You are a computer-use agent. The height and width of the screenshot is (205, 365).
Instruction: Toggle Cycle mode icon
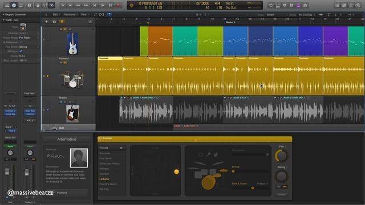point(271,5)
